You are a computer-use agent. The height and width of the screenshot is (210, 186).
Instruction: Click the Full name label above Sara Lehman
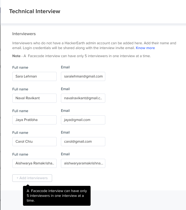click(20, 67)
